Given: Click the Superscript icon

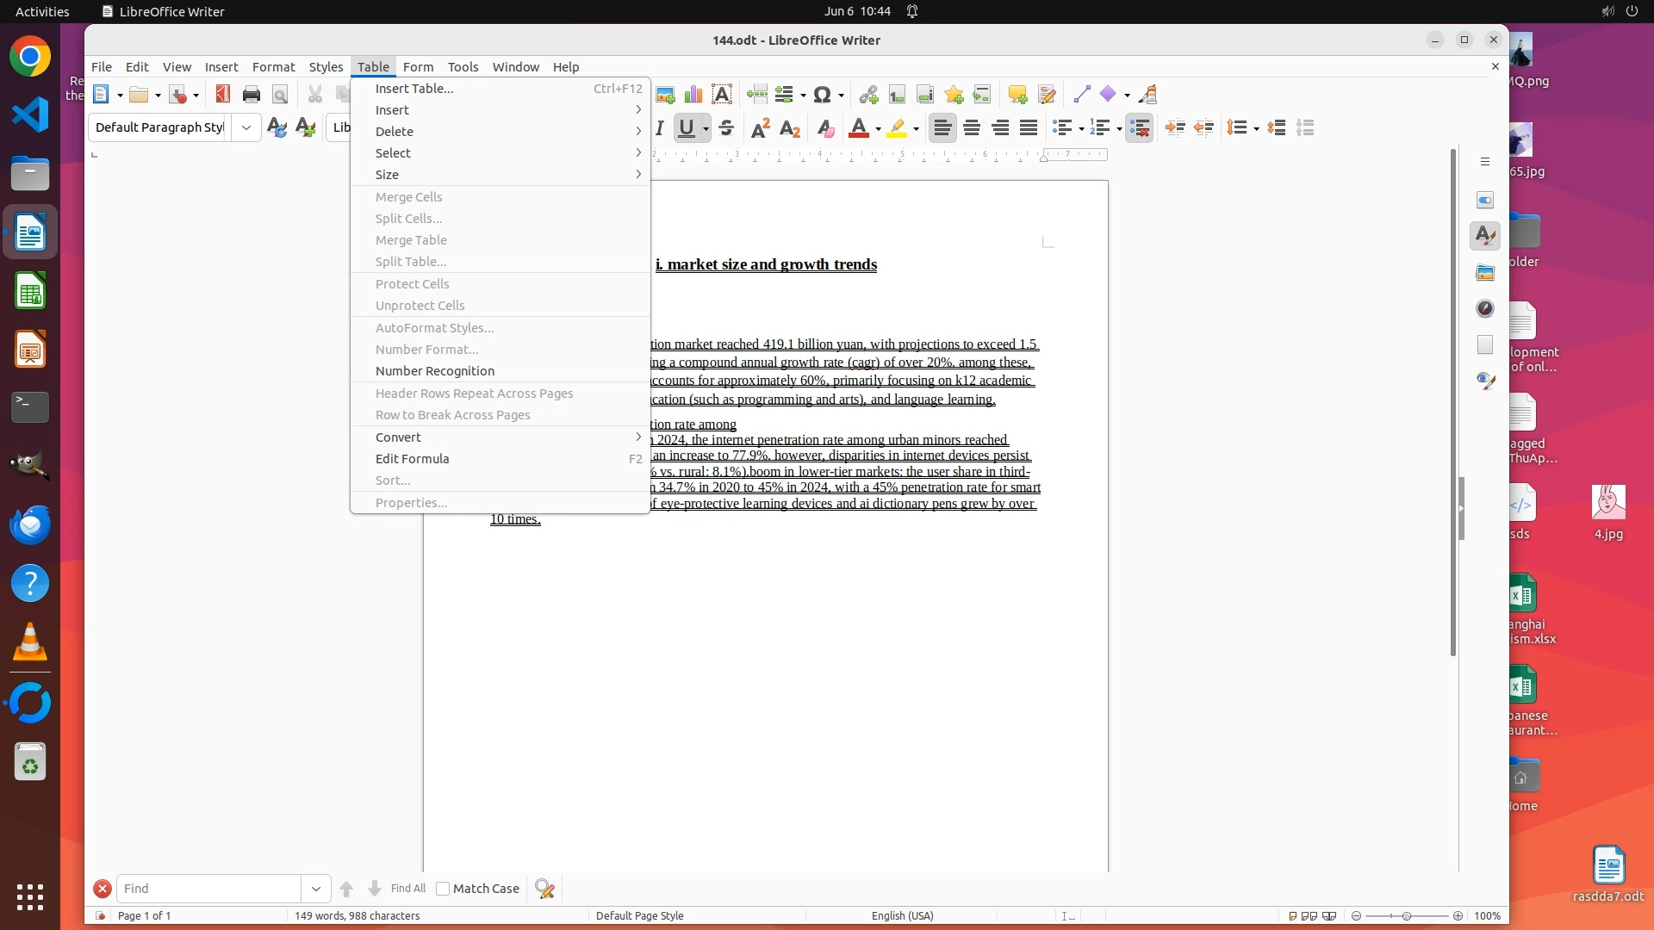Looking at the screenshot, I should pos(760,128).
